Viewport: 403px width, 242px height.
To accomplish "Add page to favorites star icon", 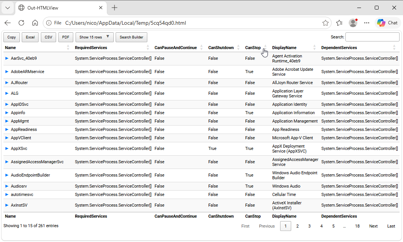I will click(x=326, y=23).
